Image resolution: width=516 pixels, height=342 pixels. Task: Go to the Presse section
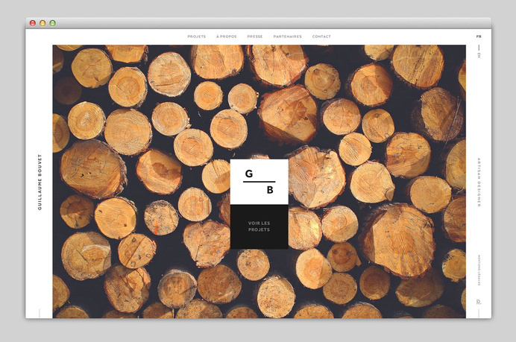click(x=255, y=37)
